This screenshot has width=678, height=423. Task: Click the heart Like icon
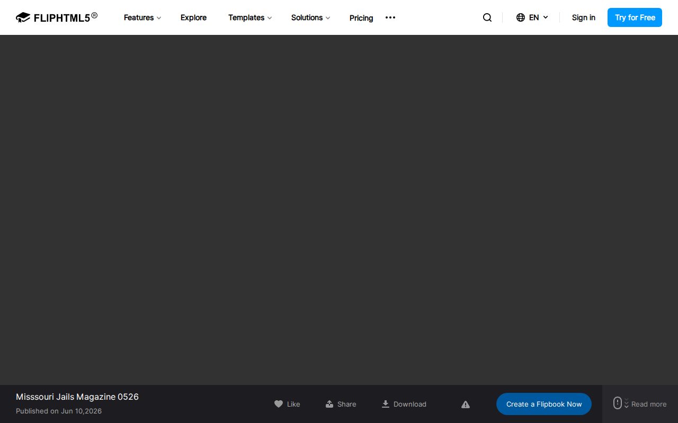click(279, 404)
